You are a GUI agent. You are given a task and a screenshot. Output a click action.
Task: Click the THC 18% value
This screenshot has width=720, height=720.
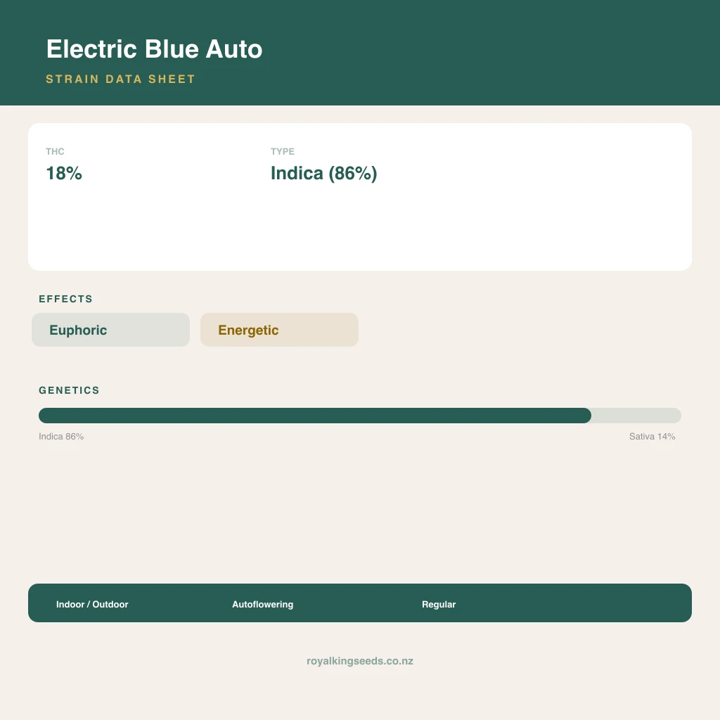(64, 173)
